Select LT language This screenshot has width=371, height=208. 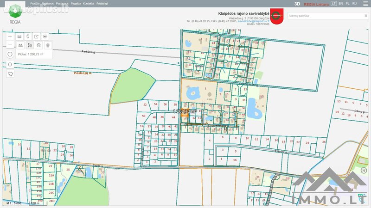pyautogui.click(x=333, y=4)
